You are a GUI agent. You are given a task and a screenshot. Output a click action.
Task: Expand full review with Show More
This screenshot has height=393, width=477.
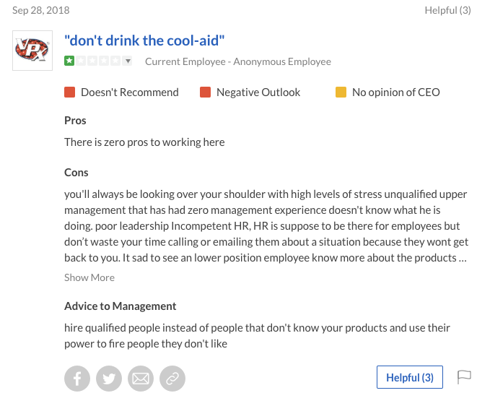coord(89,277)
